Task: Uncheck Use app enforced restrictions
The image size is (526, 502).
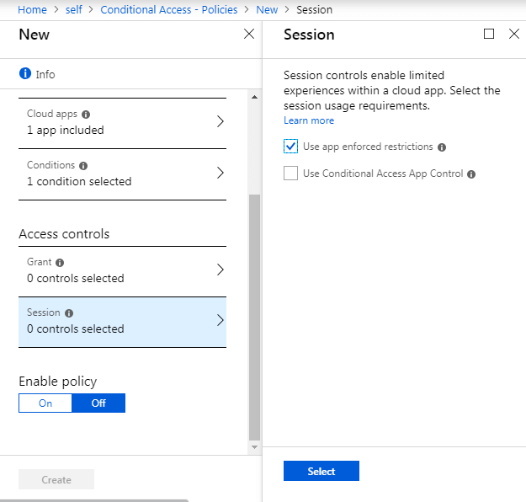Action: [x=291, y=147]
